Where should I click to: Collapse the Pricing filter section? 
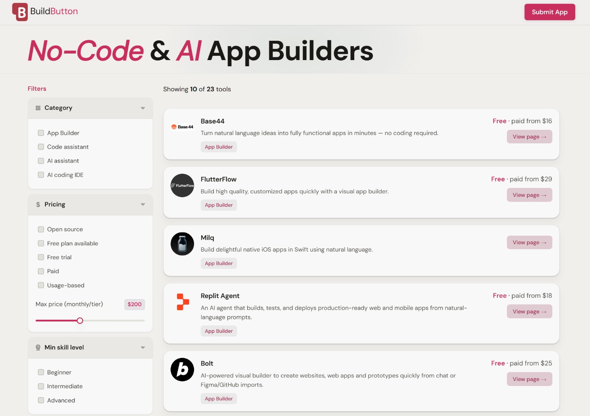coord(143,205)
